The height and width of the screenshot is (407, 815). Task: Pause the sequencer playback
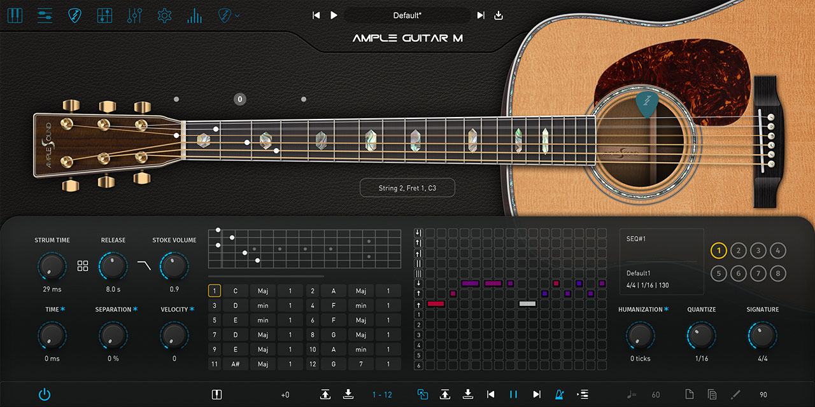[x=513, y=394]
